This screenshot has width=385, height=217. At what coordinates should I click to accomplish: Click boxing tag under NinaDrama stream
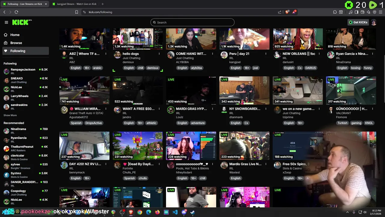[356, 68]
